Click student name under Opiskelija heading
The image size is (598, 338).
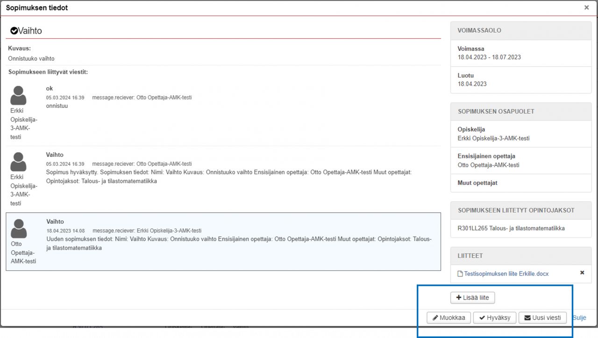(493, 138)
